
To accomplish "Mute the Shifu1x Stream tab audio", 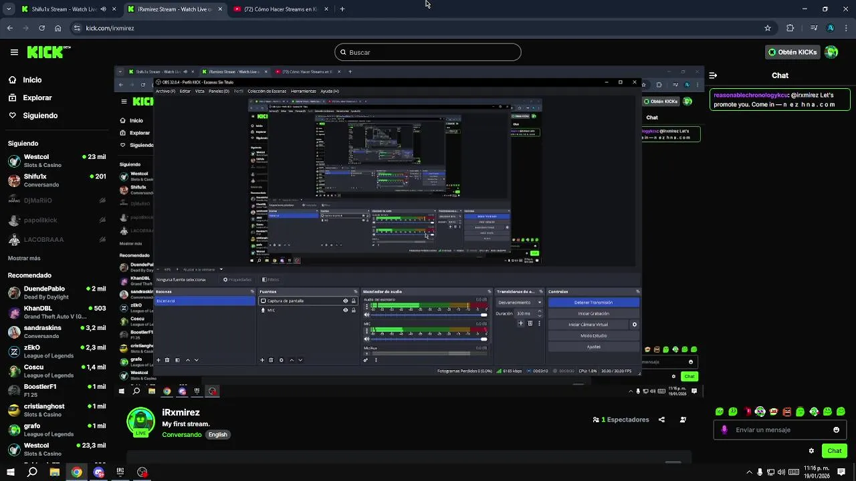I will pyautogui.click(x=103, y=9).
